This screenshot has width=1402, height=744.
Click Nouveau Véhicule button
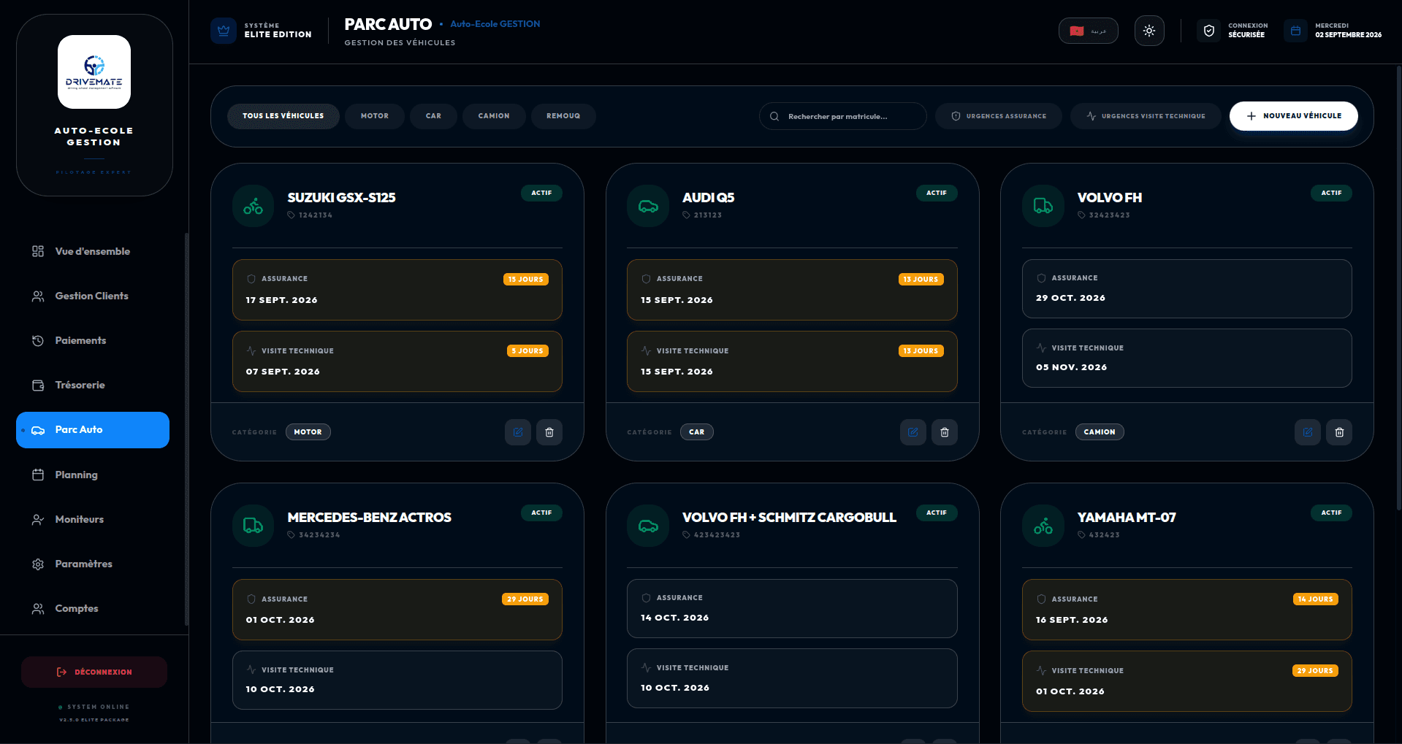(1294, 116)
